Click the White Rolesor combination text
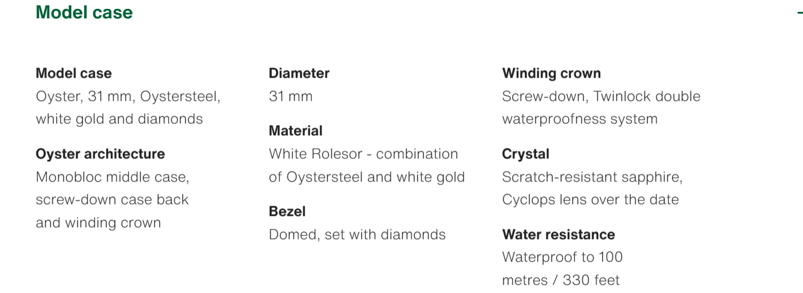Screen dimensions: 803x293 [364, 154]
